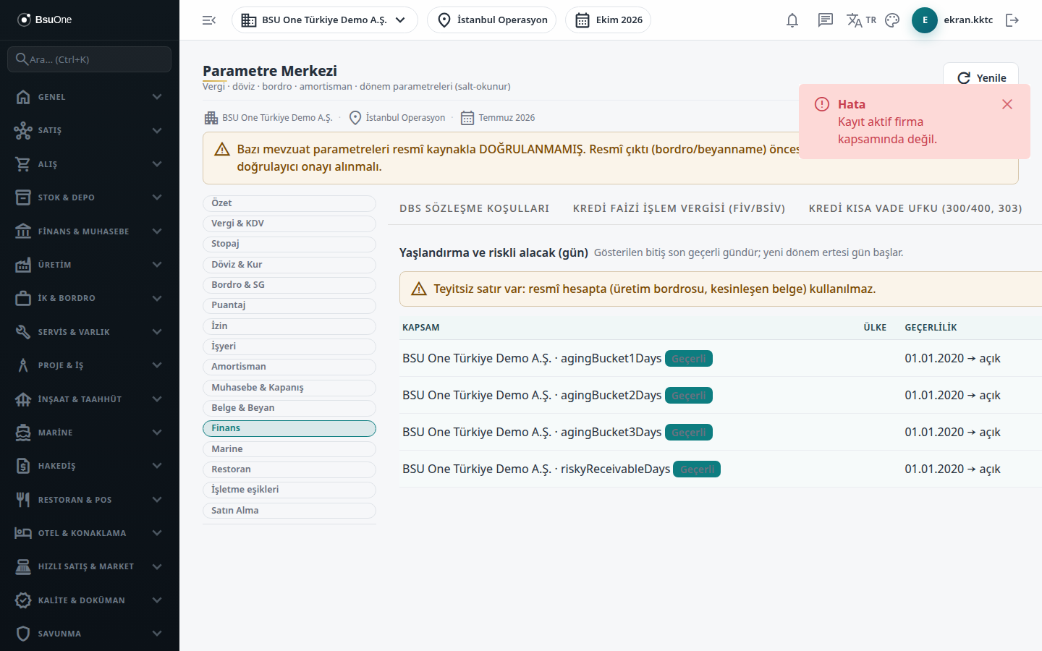Screen dimensions: 1042x651
Task: Expand the İnşaat & Taahhüt chevron
Action: point(157,399)
